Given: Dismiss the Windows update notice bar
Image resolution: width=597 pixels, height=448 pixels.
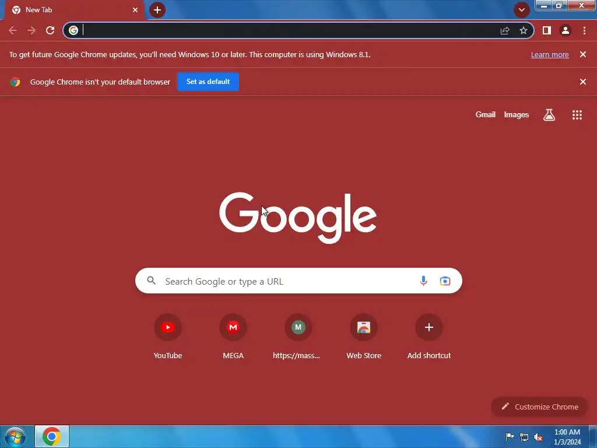Looking at the screenshot, I should tap(583, 54).
